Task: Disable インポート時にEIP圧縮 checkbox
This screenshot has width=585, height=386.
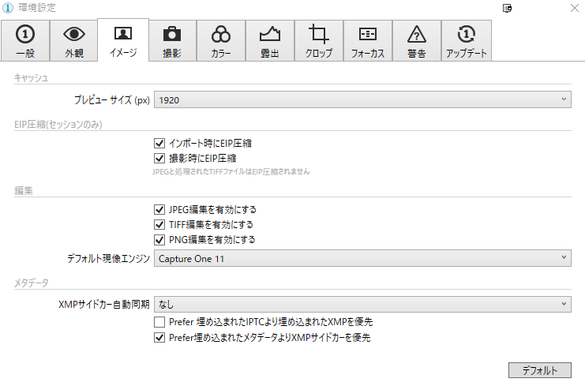Action: 160,144
